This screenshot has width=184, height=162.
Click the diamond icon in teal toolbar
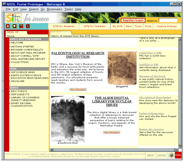coord(14,26)
